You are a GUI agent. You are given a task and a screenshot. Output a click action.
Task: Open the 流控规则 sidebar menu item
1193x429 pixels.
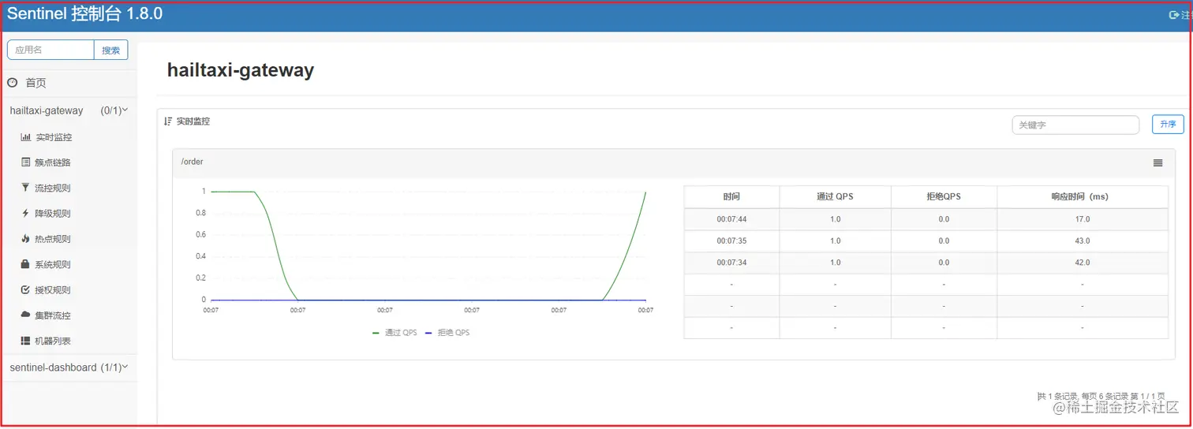47,188
